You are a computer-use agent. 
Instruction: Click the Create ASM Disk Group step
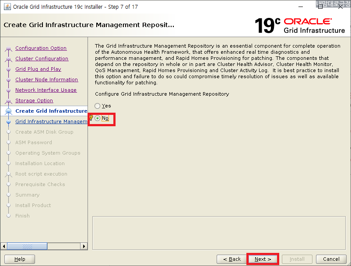tap(44, 132)
